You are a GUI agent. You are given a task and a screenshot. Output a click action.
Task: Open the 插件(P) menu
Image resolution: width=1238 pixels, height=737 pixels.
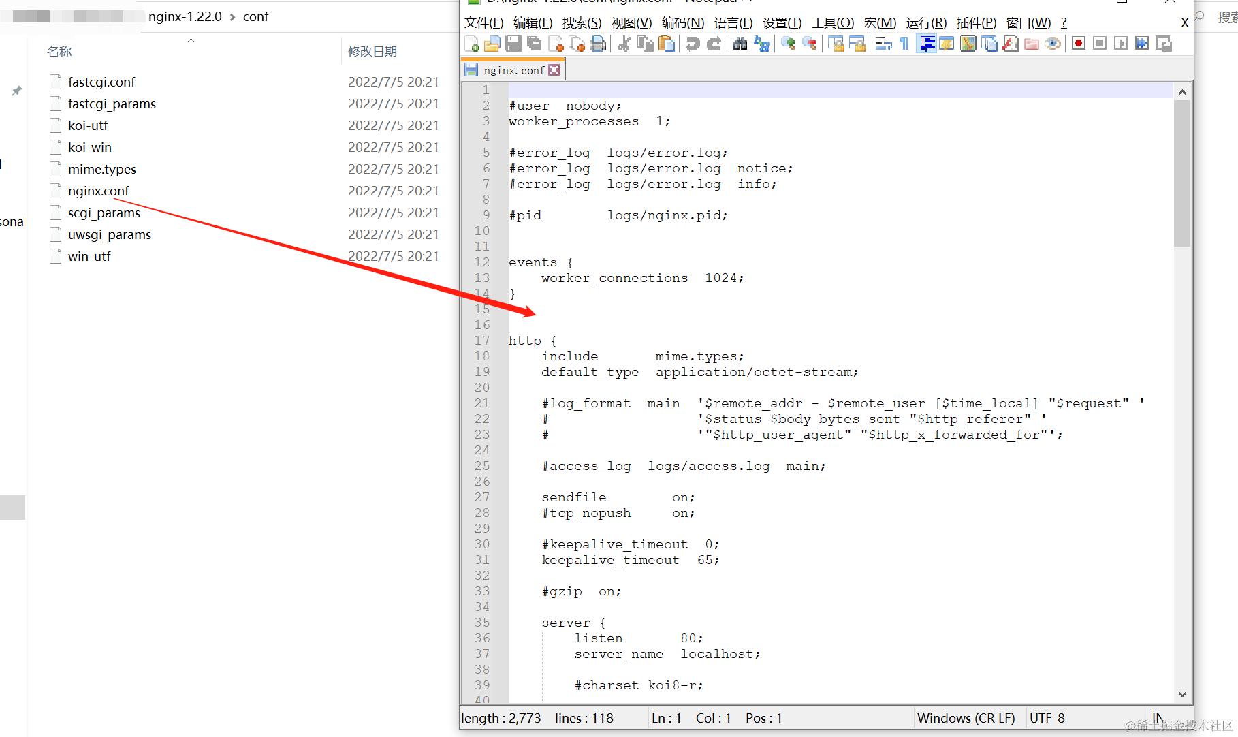coord(977,23)
